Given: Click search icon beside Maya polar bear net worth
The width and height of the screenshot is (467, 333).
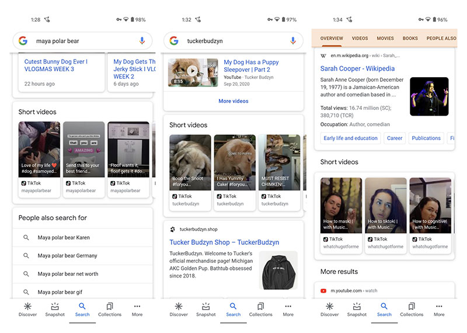Looking at the screenshot, I should pyautogui.click(x=26, y=274).
